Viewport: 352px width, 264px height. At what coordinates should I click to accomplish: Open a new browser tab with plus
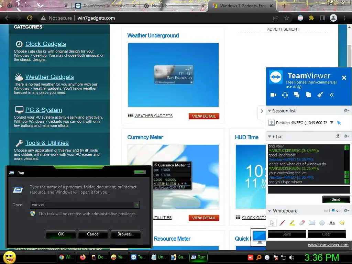(284, 6)
